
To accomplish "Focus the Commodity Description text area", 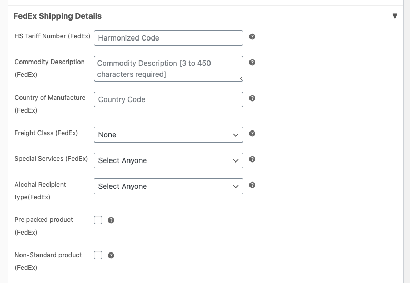I will click(x=168, y=69).
